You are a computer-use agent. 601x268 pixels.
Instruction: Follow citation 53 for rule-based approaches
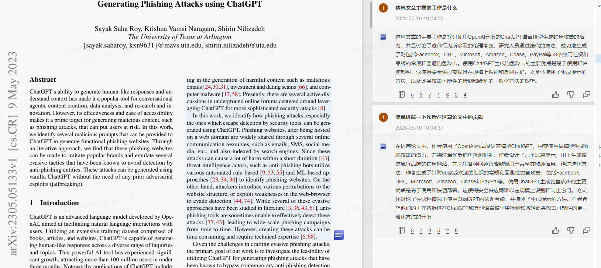point(271,173)
